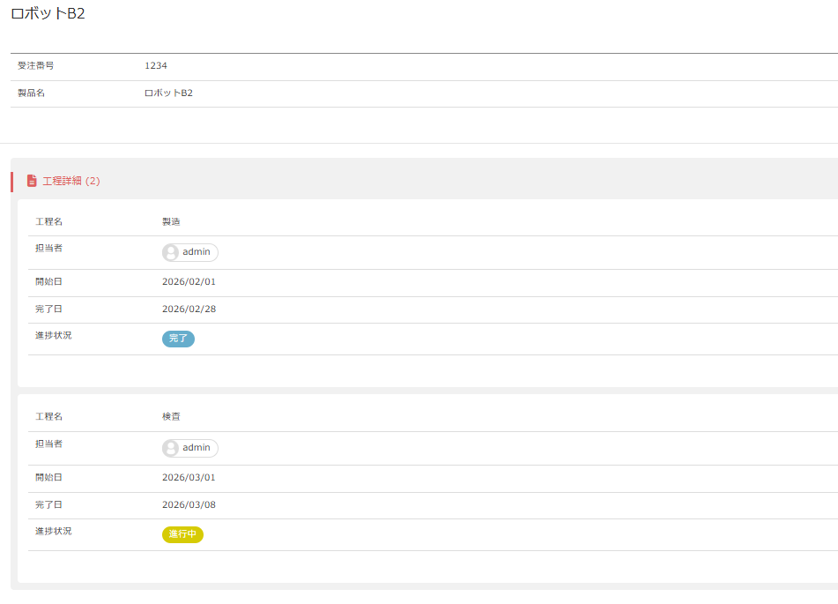
Task: Select the yellow 進行中 status badge
Action: [x=182, y=534]
